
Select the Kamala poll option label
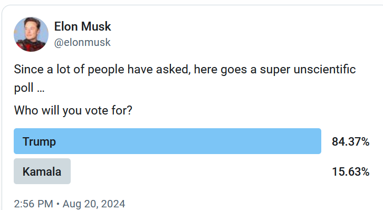[x=42, y=171]
